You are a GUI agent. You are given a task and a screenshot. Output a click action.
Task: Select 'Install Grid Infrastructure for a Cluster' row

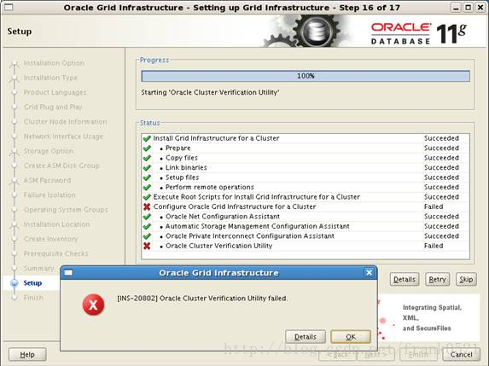point(306,138)
